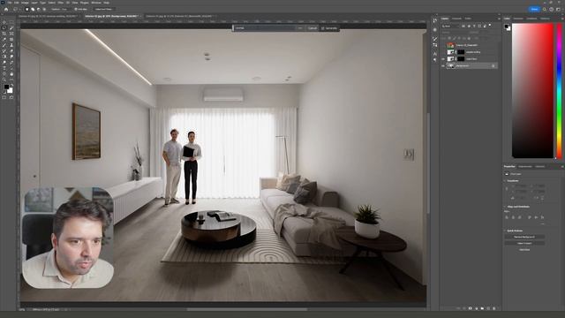
Task: Open the Filter menu
Action: [61, 3]
